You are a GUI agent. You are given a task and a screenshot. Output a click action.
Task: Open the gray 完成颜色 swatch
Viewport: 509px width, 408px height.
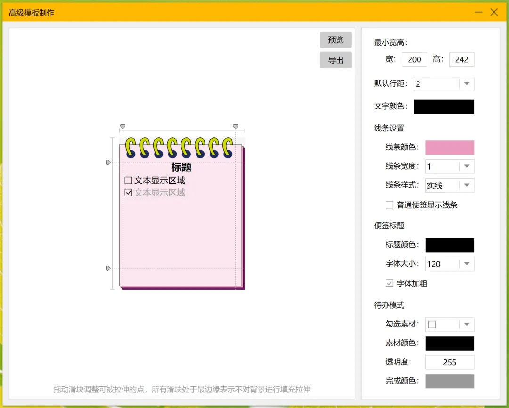tap(450, 381)
